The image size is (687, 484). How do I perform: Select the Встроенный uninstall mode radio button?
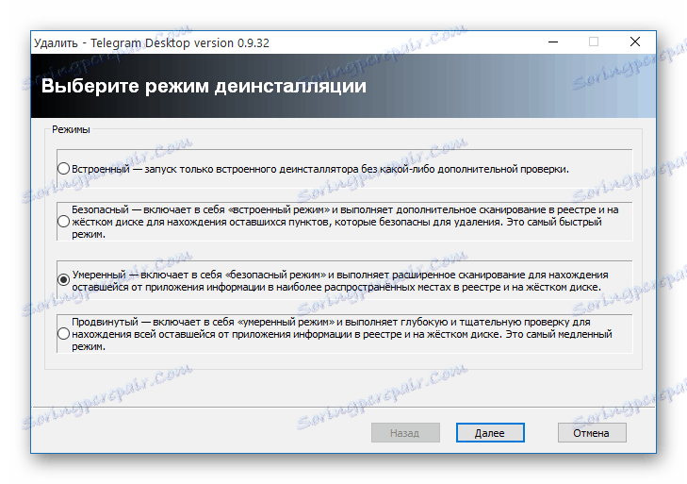pos(64,169)
